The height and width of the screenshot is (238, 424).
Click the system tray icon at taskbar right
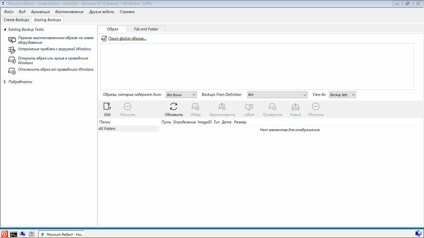click(x=419, y=234)
